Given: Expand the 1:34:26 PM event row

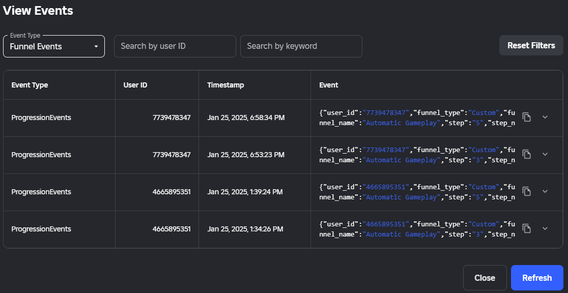Looking at the screenshot, I should click(545, 228).
